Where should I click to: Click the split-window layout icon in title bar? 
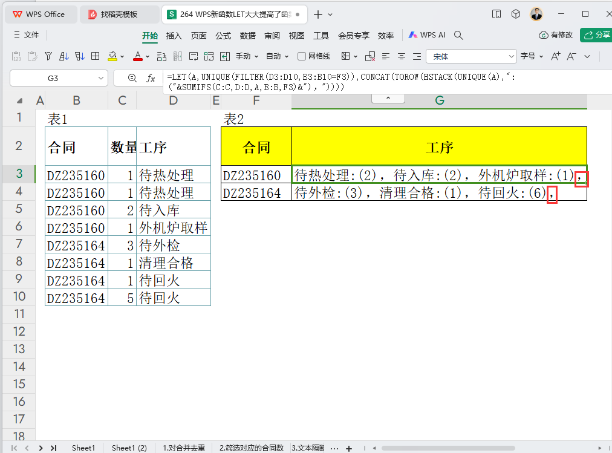tap(496, 15)
